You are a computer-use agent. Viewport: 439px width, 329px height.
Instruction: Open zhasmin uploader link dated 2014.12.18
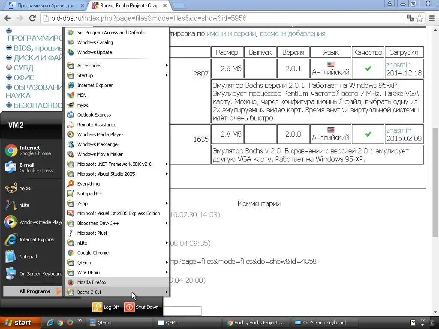pyautogui.click(x=399, y=65)
